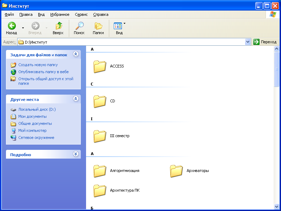Click the III семестр folder icon

100,136
